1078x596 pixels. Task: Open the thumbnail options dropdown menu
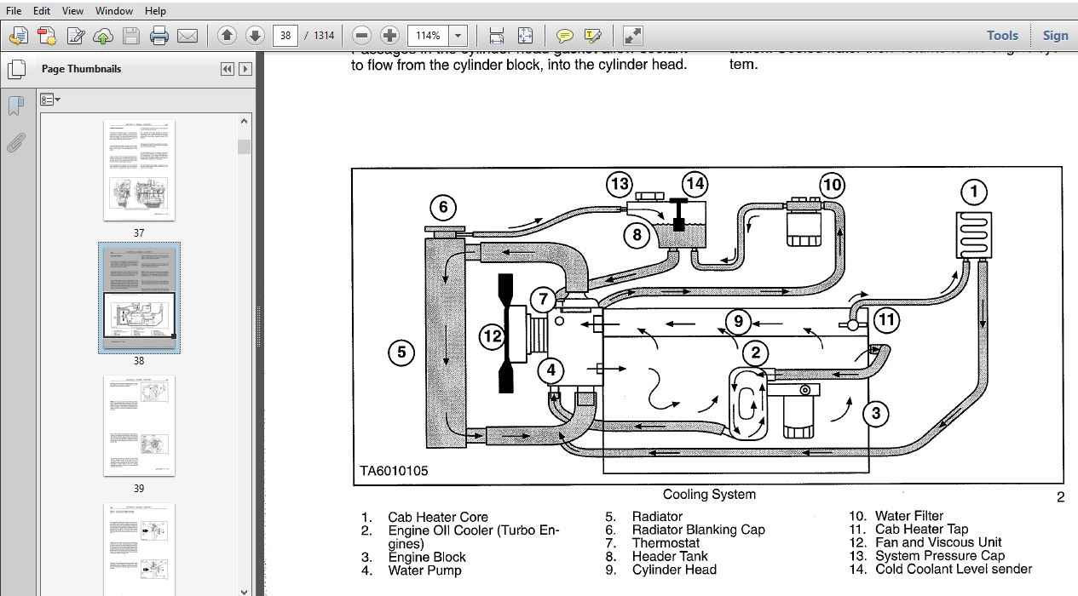coord(50,100)
